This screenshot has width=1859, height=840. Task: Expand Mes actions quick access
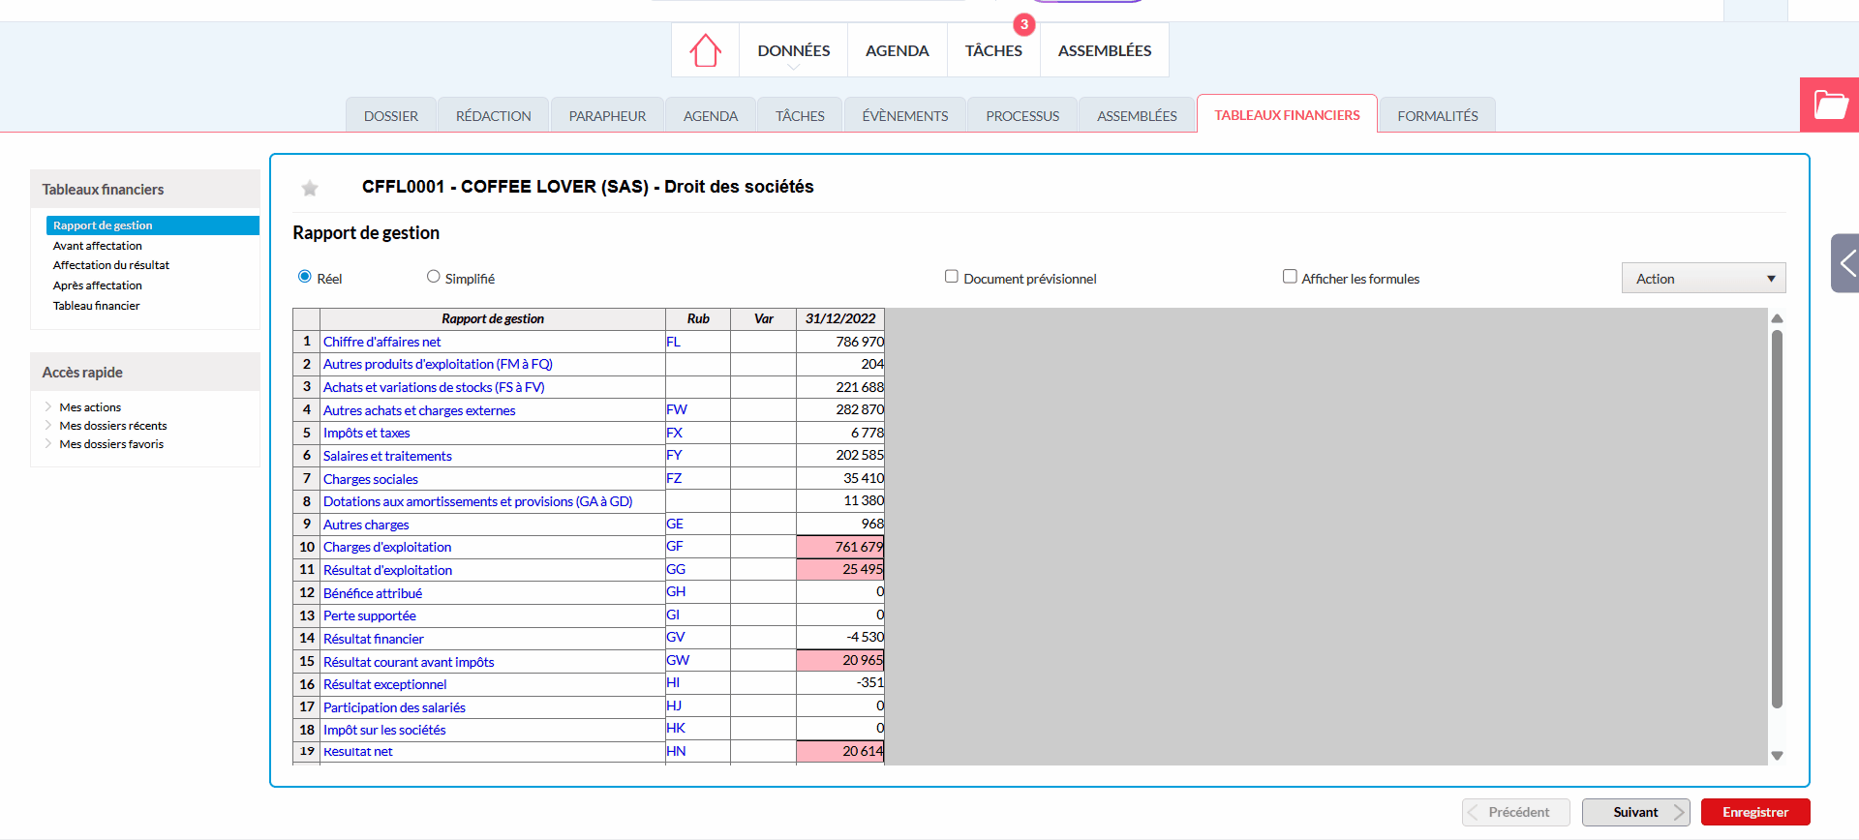pos(90,407)
